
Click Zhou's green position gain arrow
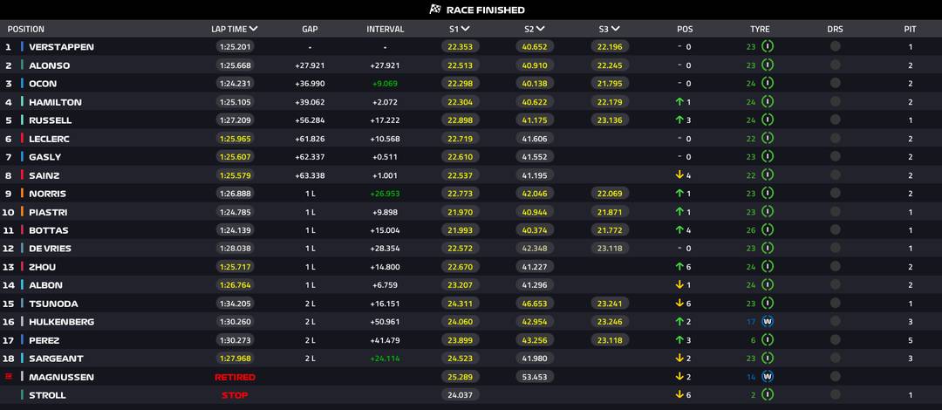679,266
